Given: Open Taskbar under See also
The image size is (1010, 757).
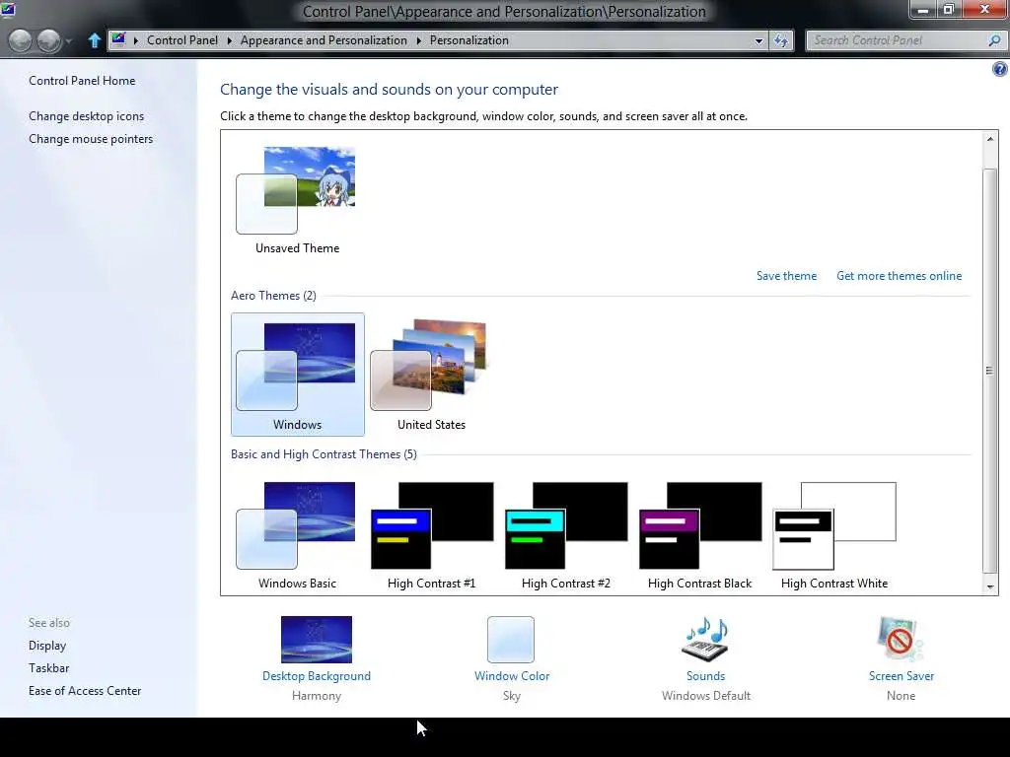Looking at the screenshot, I should [x=48, y=667].
